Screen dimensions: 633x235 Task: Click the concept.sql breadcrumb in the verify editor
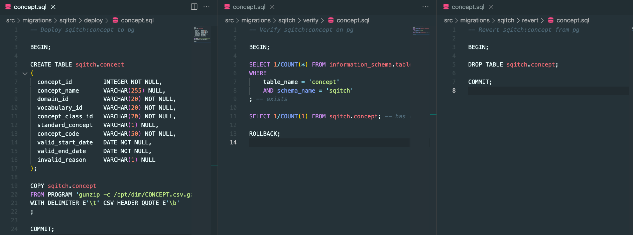coord(353,20)
